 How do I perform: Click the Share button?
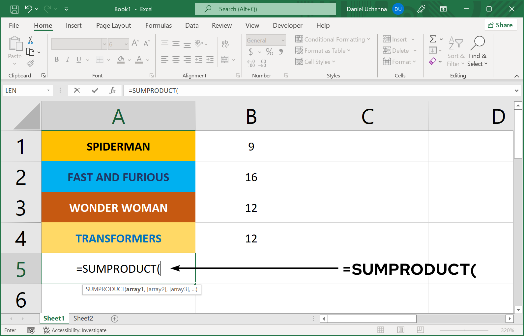[x=500, y=25]
